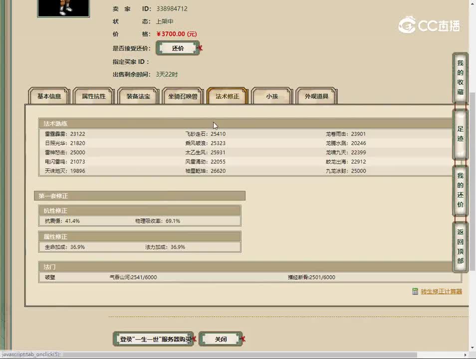Click the red mark beside the purchase button

(194, 339)
